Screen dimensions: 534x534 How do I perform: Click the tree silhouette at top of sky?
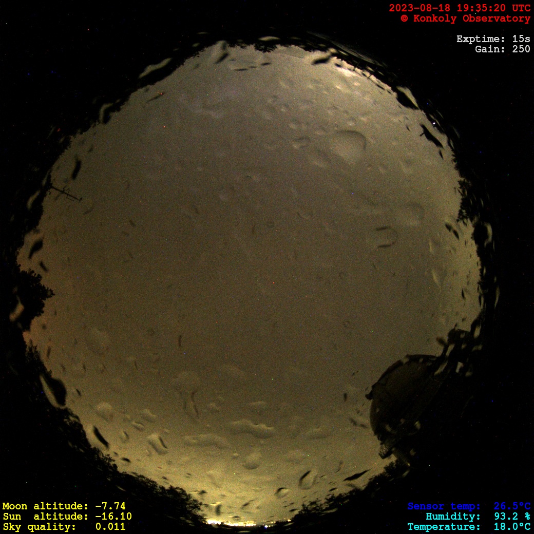coord(265,46)
